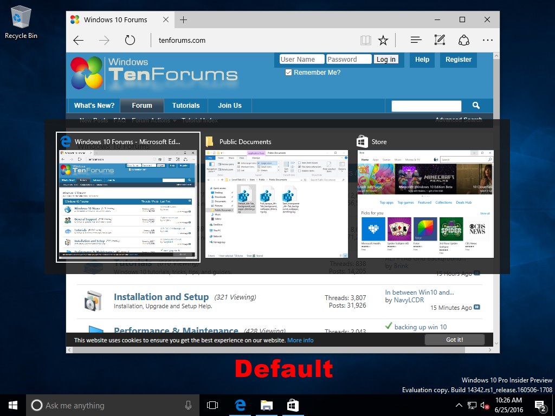
Task: Click the Log in button
Action: point(385,59)
